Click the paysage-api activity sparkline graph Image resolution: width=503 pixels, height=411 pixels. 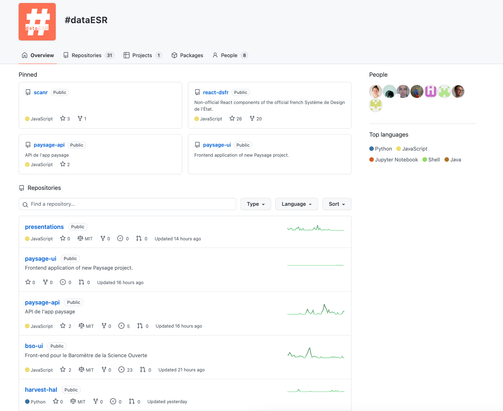(x=316, y=310)
